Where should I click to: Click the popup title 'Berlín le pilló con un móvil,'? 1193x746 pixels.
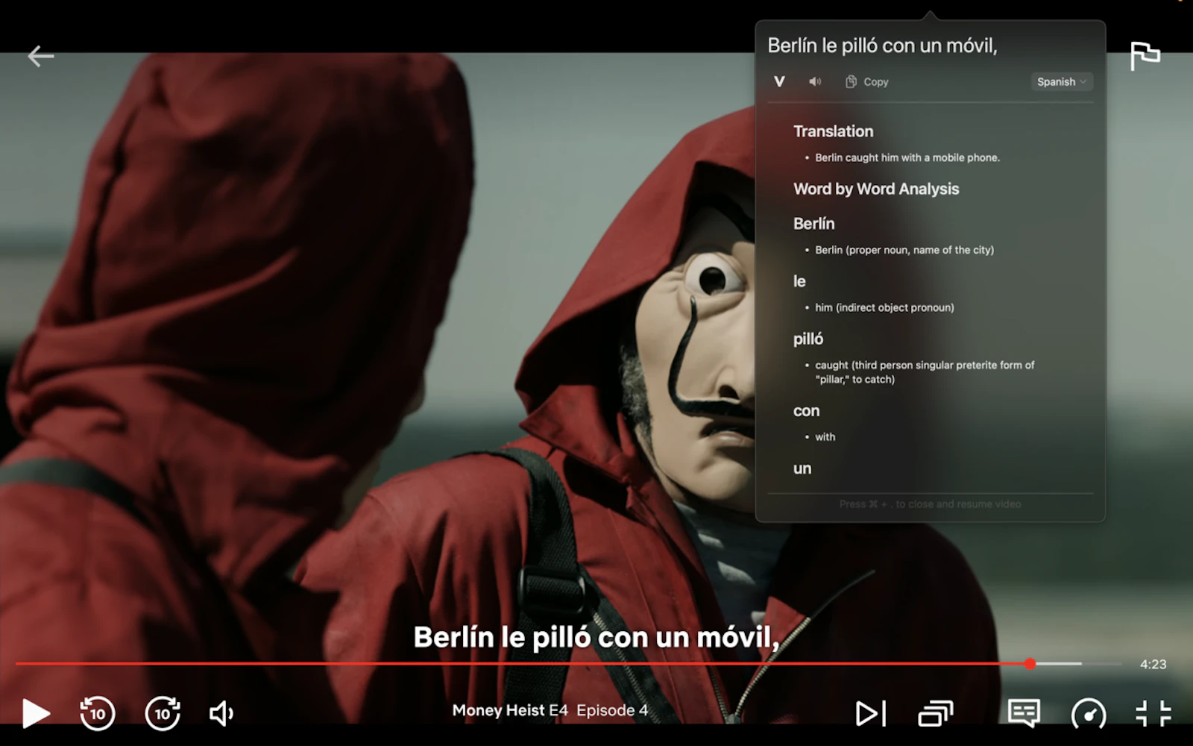(x=882, y=46)
